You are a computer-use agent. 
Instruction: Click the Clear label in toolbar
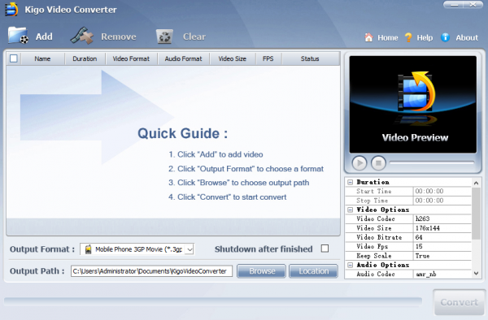pyautogui.click(x=194, y=37)
